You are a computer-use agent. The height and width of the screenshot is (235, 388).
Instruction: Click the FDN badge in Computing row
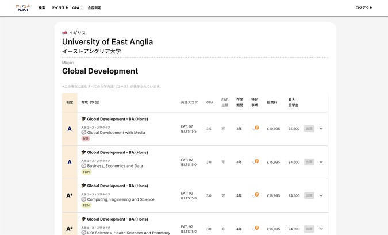pos(86,205)
